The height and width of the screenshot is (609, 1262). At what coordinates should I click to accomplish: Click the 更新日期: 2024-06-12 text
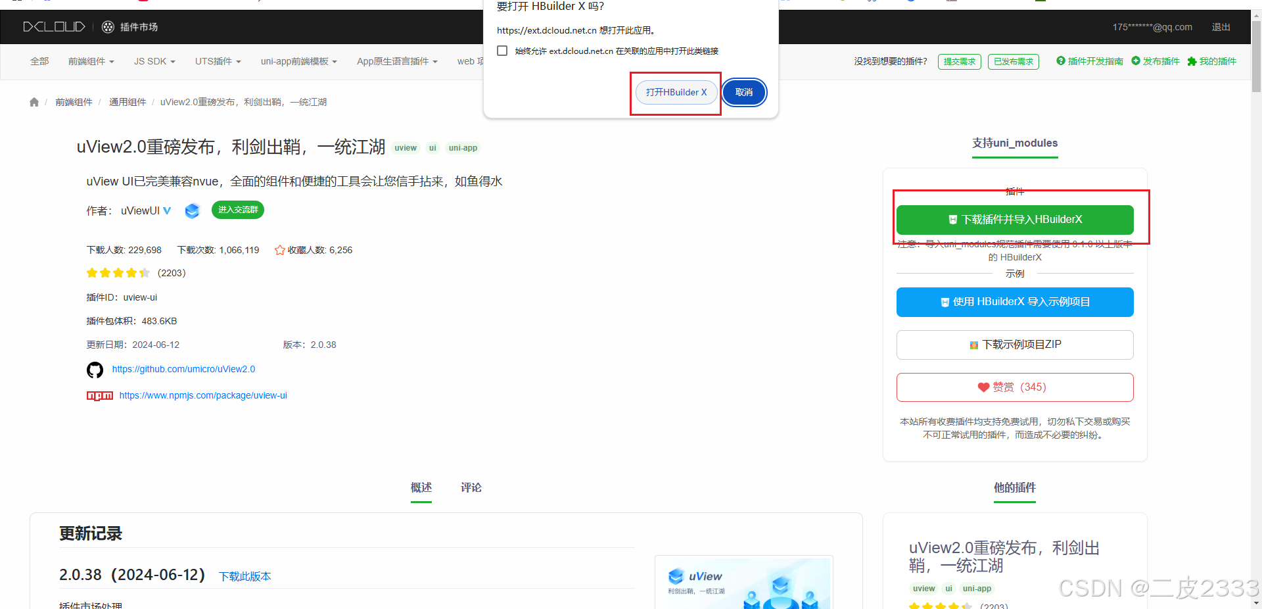[133, 345]
